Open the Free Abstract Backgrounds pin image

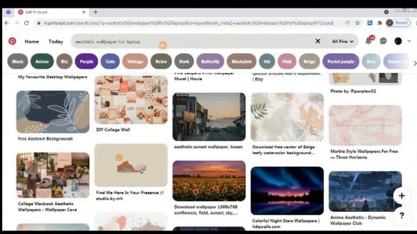pos(53,112)
